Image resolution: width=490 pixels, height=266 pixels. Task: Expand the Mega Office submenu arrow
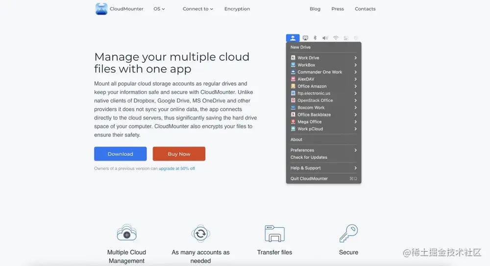coord(355,121)
